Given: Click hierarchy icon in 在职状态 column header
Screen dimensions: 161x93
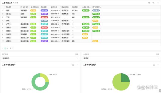Looking at the screenshot, I should 32,7.
